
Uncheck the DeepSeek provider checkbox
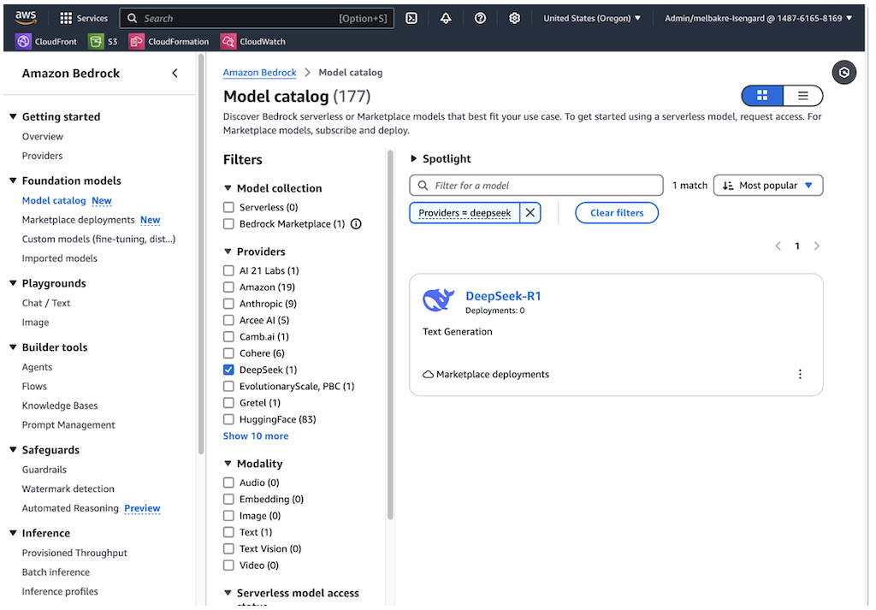228,370
